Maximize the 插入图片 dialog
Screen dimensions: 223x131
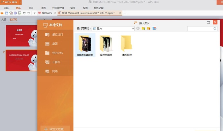pyautogui.click(x=208, y=22)
